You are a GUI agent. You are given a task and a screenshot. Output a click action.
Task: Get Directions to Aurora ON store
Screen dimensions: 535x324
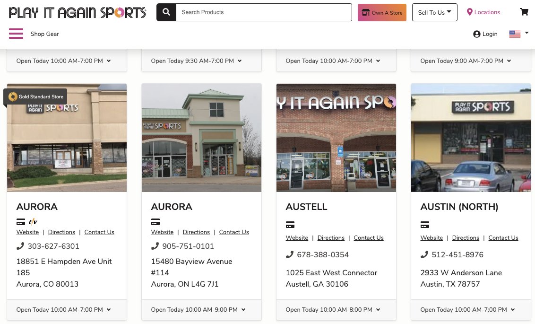[196, 232]
